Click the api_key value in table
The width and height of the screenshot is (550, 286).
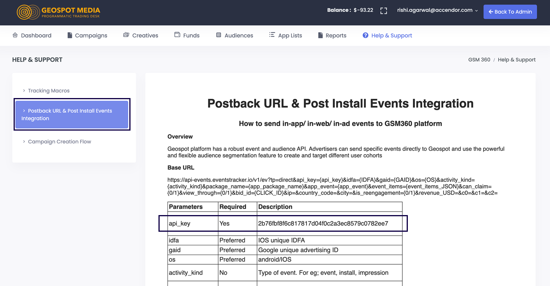coord(323,224)
